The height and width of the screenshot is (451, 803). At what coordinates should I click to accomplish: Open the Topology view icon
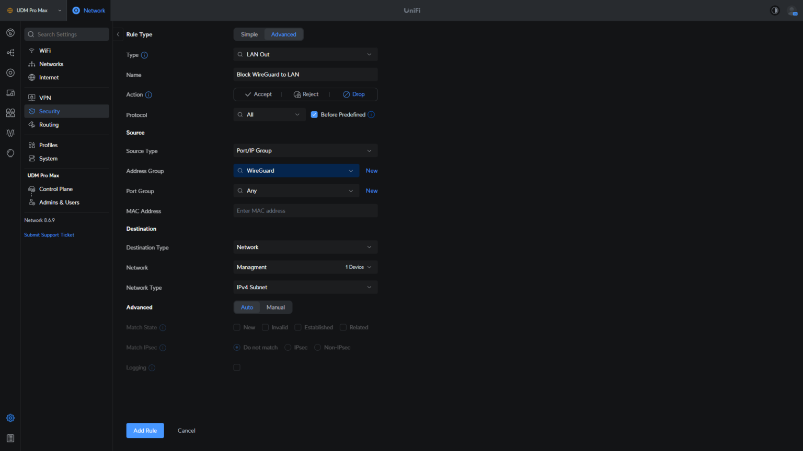click(x=10, y=52)
